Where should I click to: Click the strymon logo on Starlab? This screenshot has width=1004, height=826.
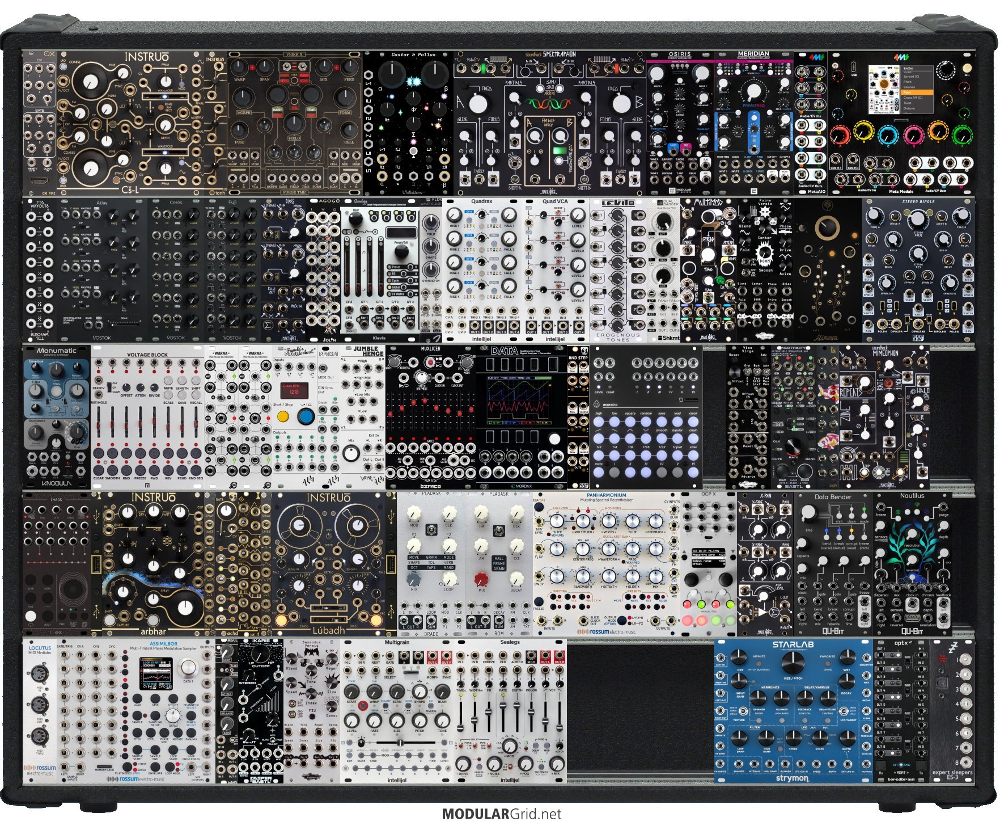793,778
